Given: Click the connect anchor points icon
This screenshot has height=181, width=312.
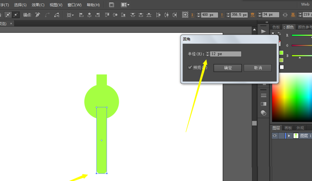Looking at the screenshot, I should (x=57, y=15).
